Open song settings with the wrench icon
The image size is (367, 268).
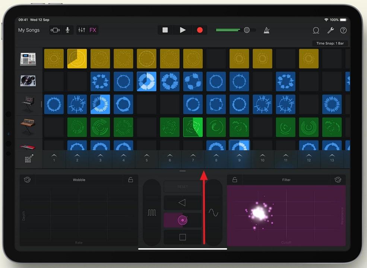(x=330, y=30)
